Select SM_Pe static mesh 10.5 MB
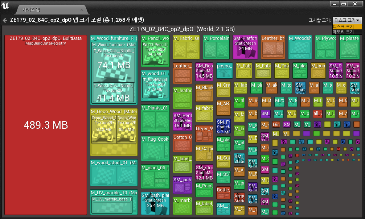Image resolution: width=365 pixels, height=219 pixels. pyautogui.click(x=336, y=70)
